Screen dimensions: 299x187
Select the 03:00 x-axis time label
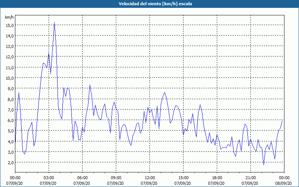49,178
